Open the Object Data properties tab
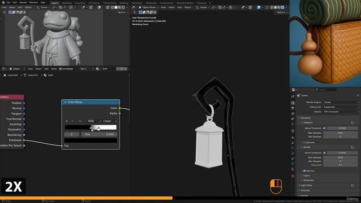This screenshot has width=361, height=203. (x=293, y=164)
